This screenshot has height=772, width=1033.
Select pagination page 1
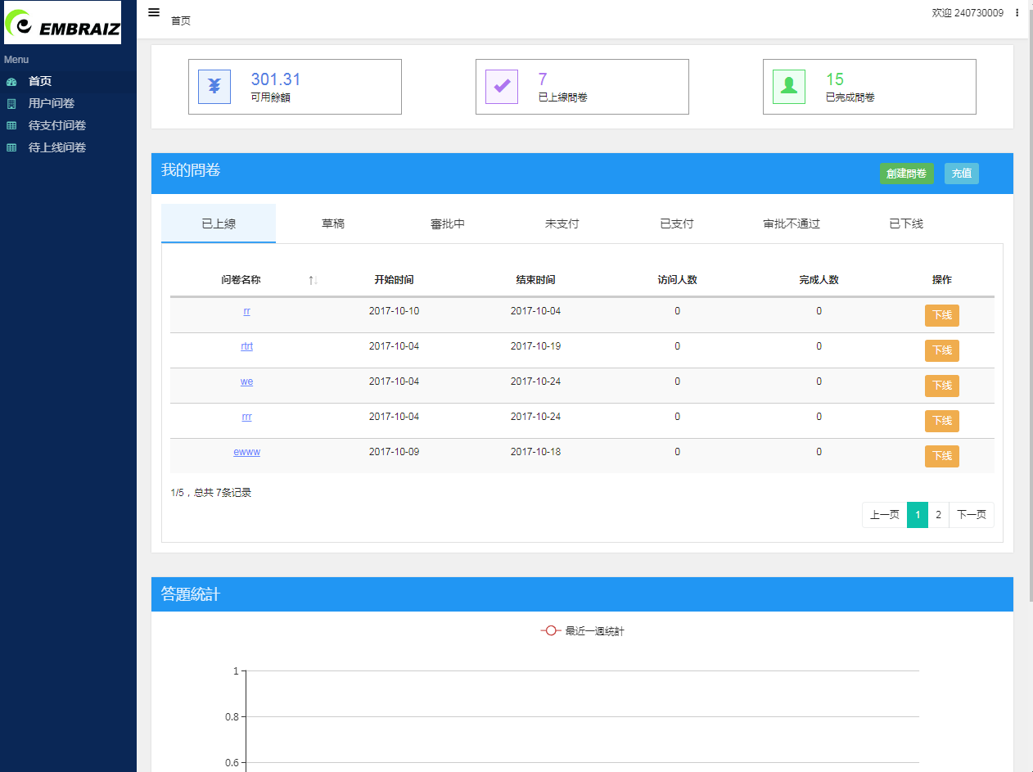pyautogui.click(x=918, y=515)
